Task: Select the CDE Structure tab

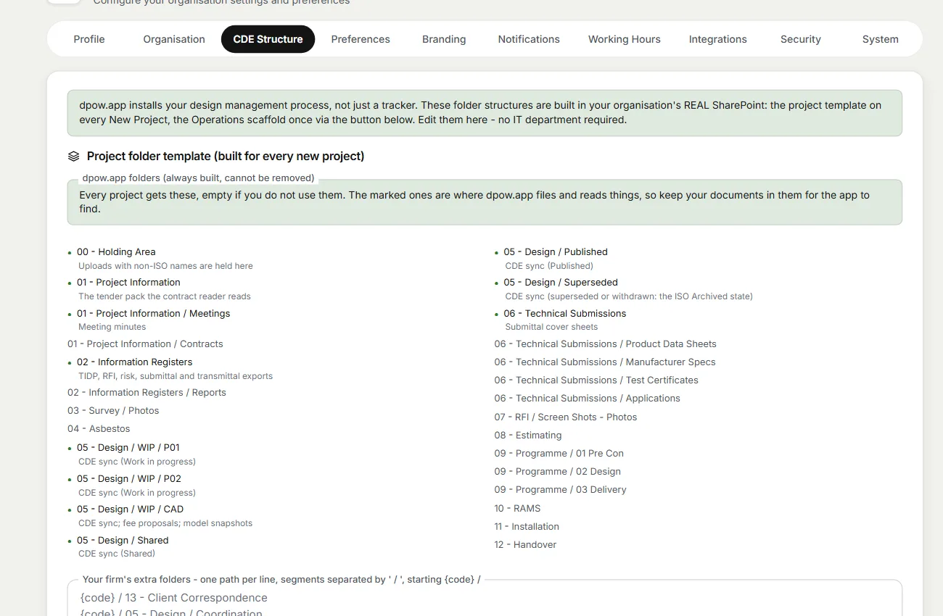Action: tap(268, 39)
